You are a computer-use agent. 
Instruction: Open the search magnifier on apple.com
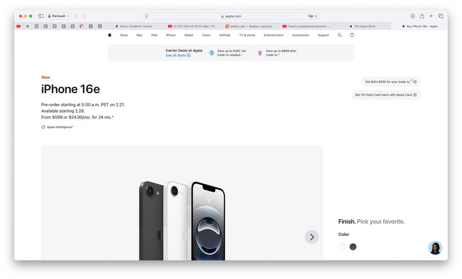coord(340,35)
